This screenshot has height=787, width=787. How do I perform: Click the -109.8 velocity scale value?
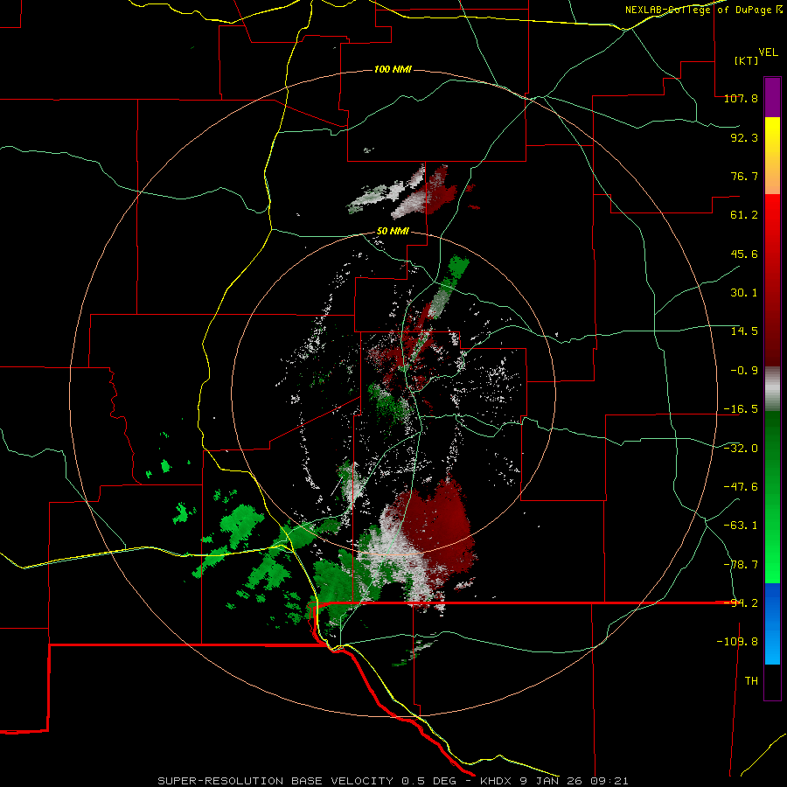click(x=737, y=642)
